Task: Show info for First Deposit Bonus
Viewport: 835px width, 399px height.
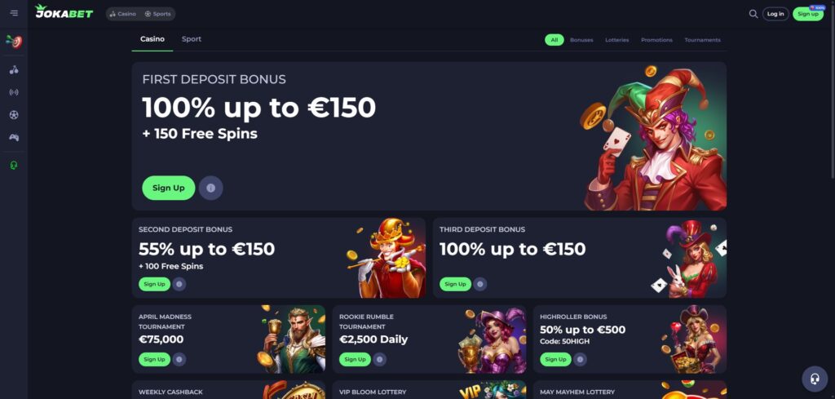Action: coord(211,188)
